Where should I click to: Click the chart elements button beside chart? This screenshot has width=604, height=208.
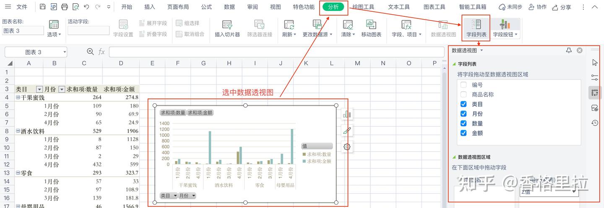(x=347, y=114)
